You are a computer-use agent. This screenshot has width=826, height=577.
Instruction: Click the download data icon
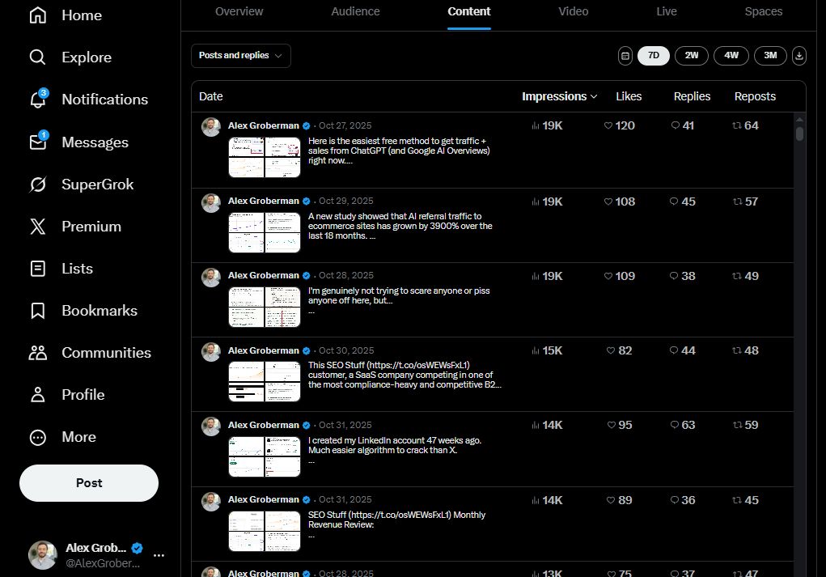pyautogui.click(x=798, y=55)
